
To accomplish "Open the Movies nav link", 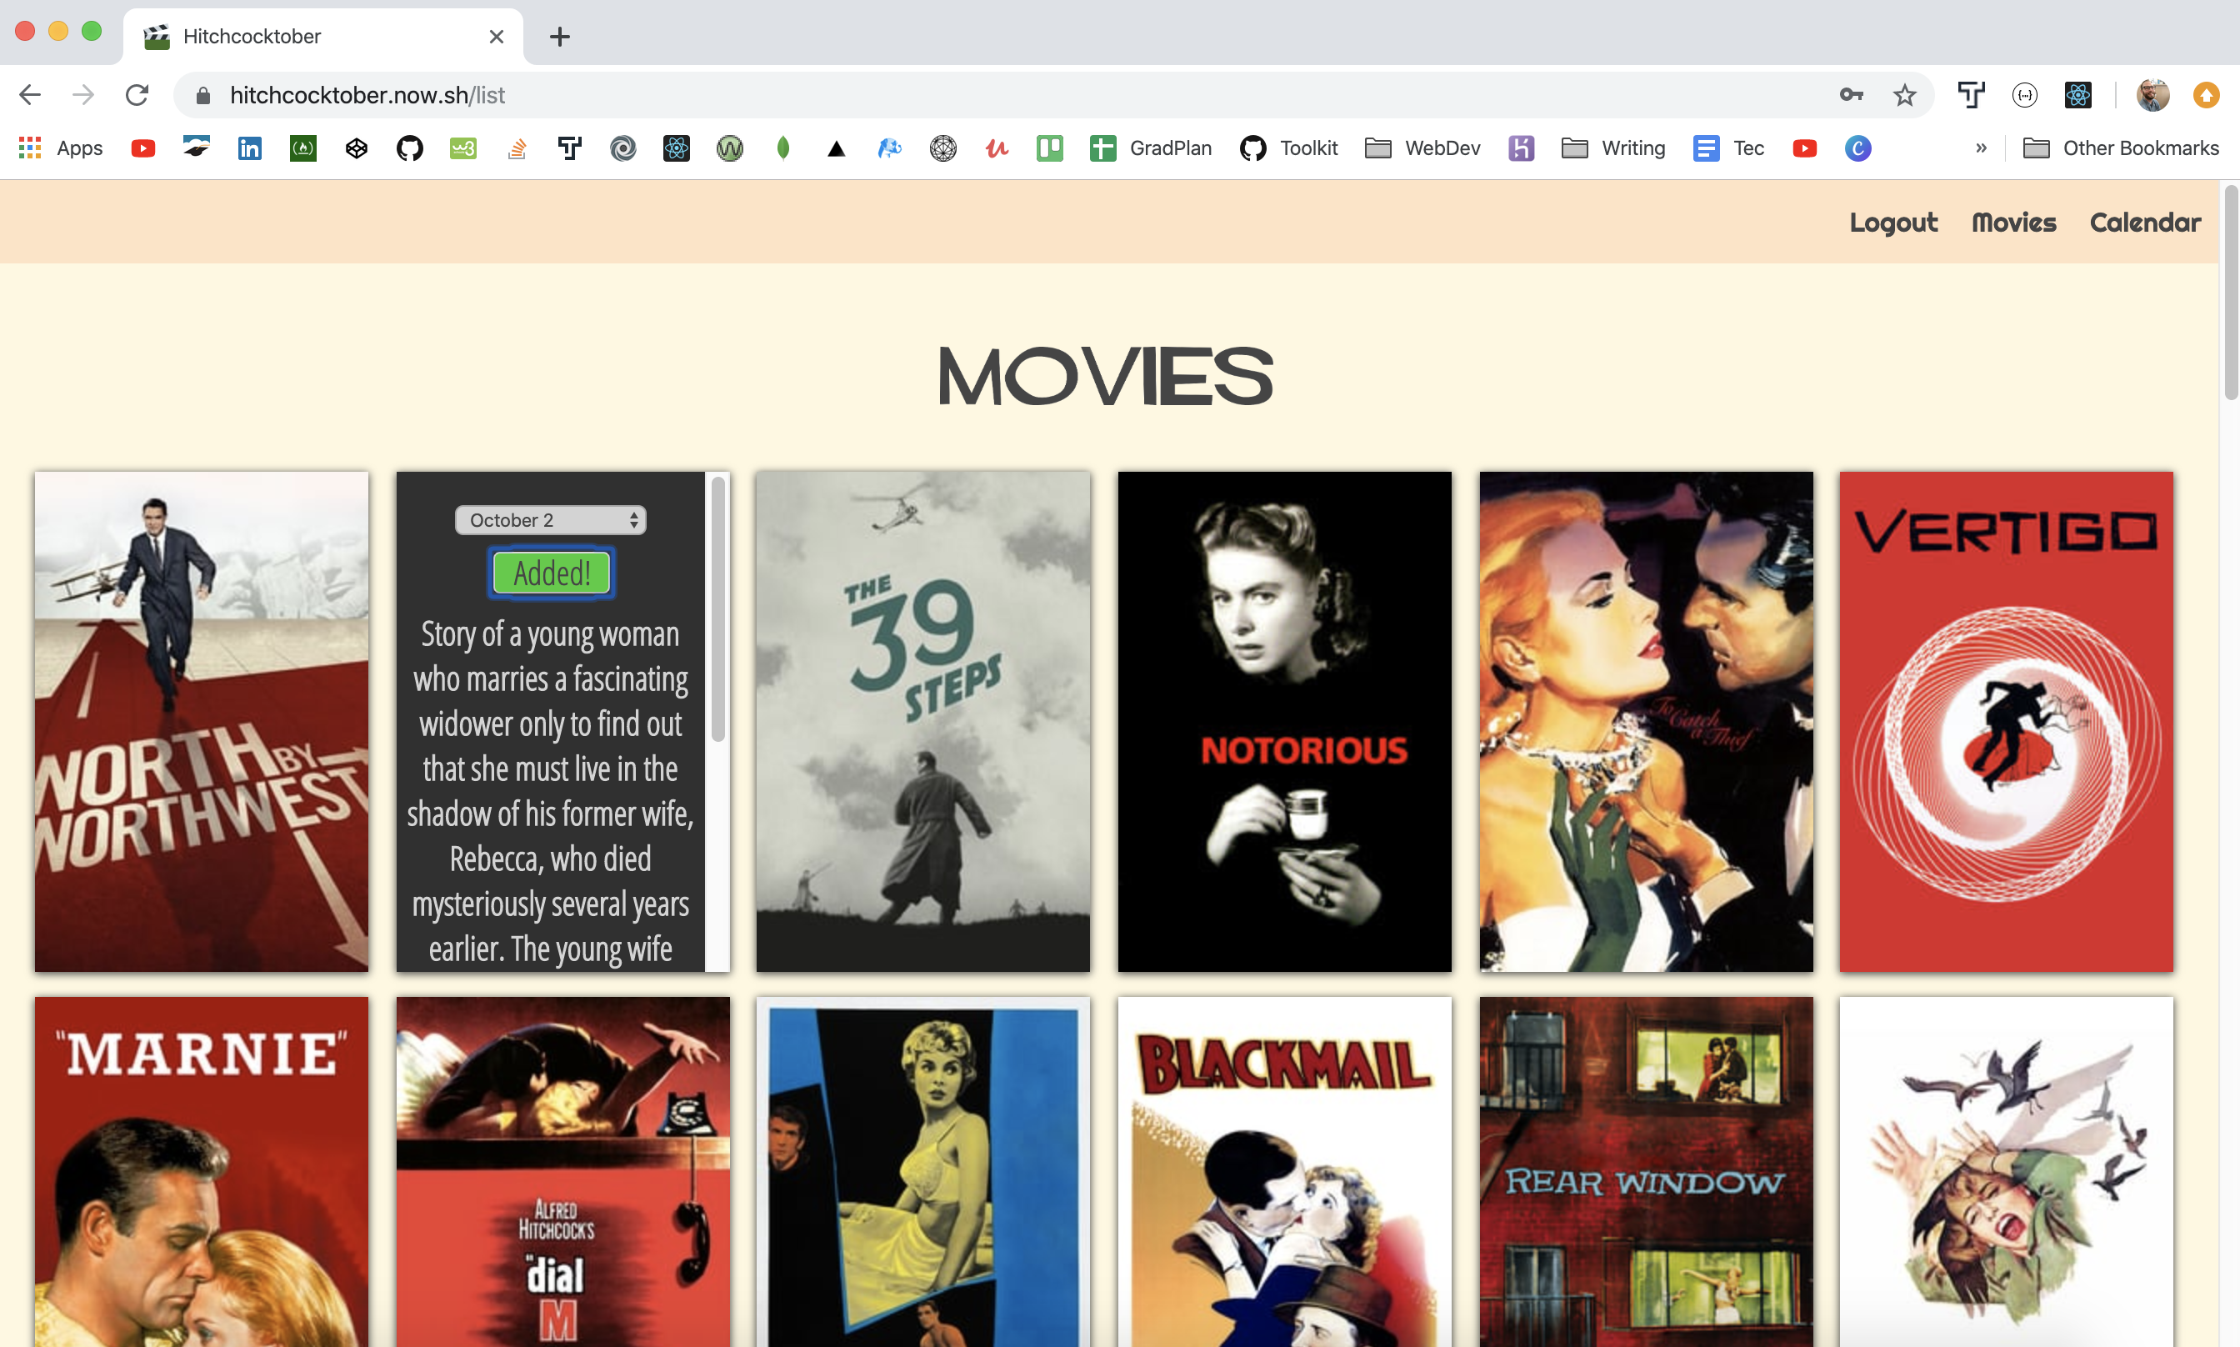I will [x=2014, y=223].
